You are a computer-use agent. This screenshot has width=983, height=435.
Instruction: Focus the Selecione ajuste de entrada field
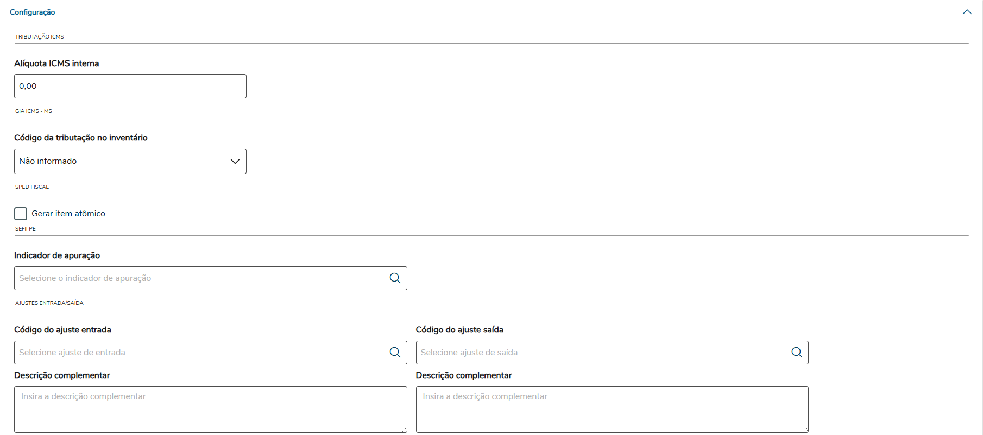[x=201, y=353]
